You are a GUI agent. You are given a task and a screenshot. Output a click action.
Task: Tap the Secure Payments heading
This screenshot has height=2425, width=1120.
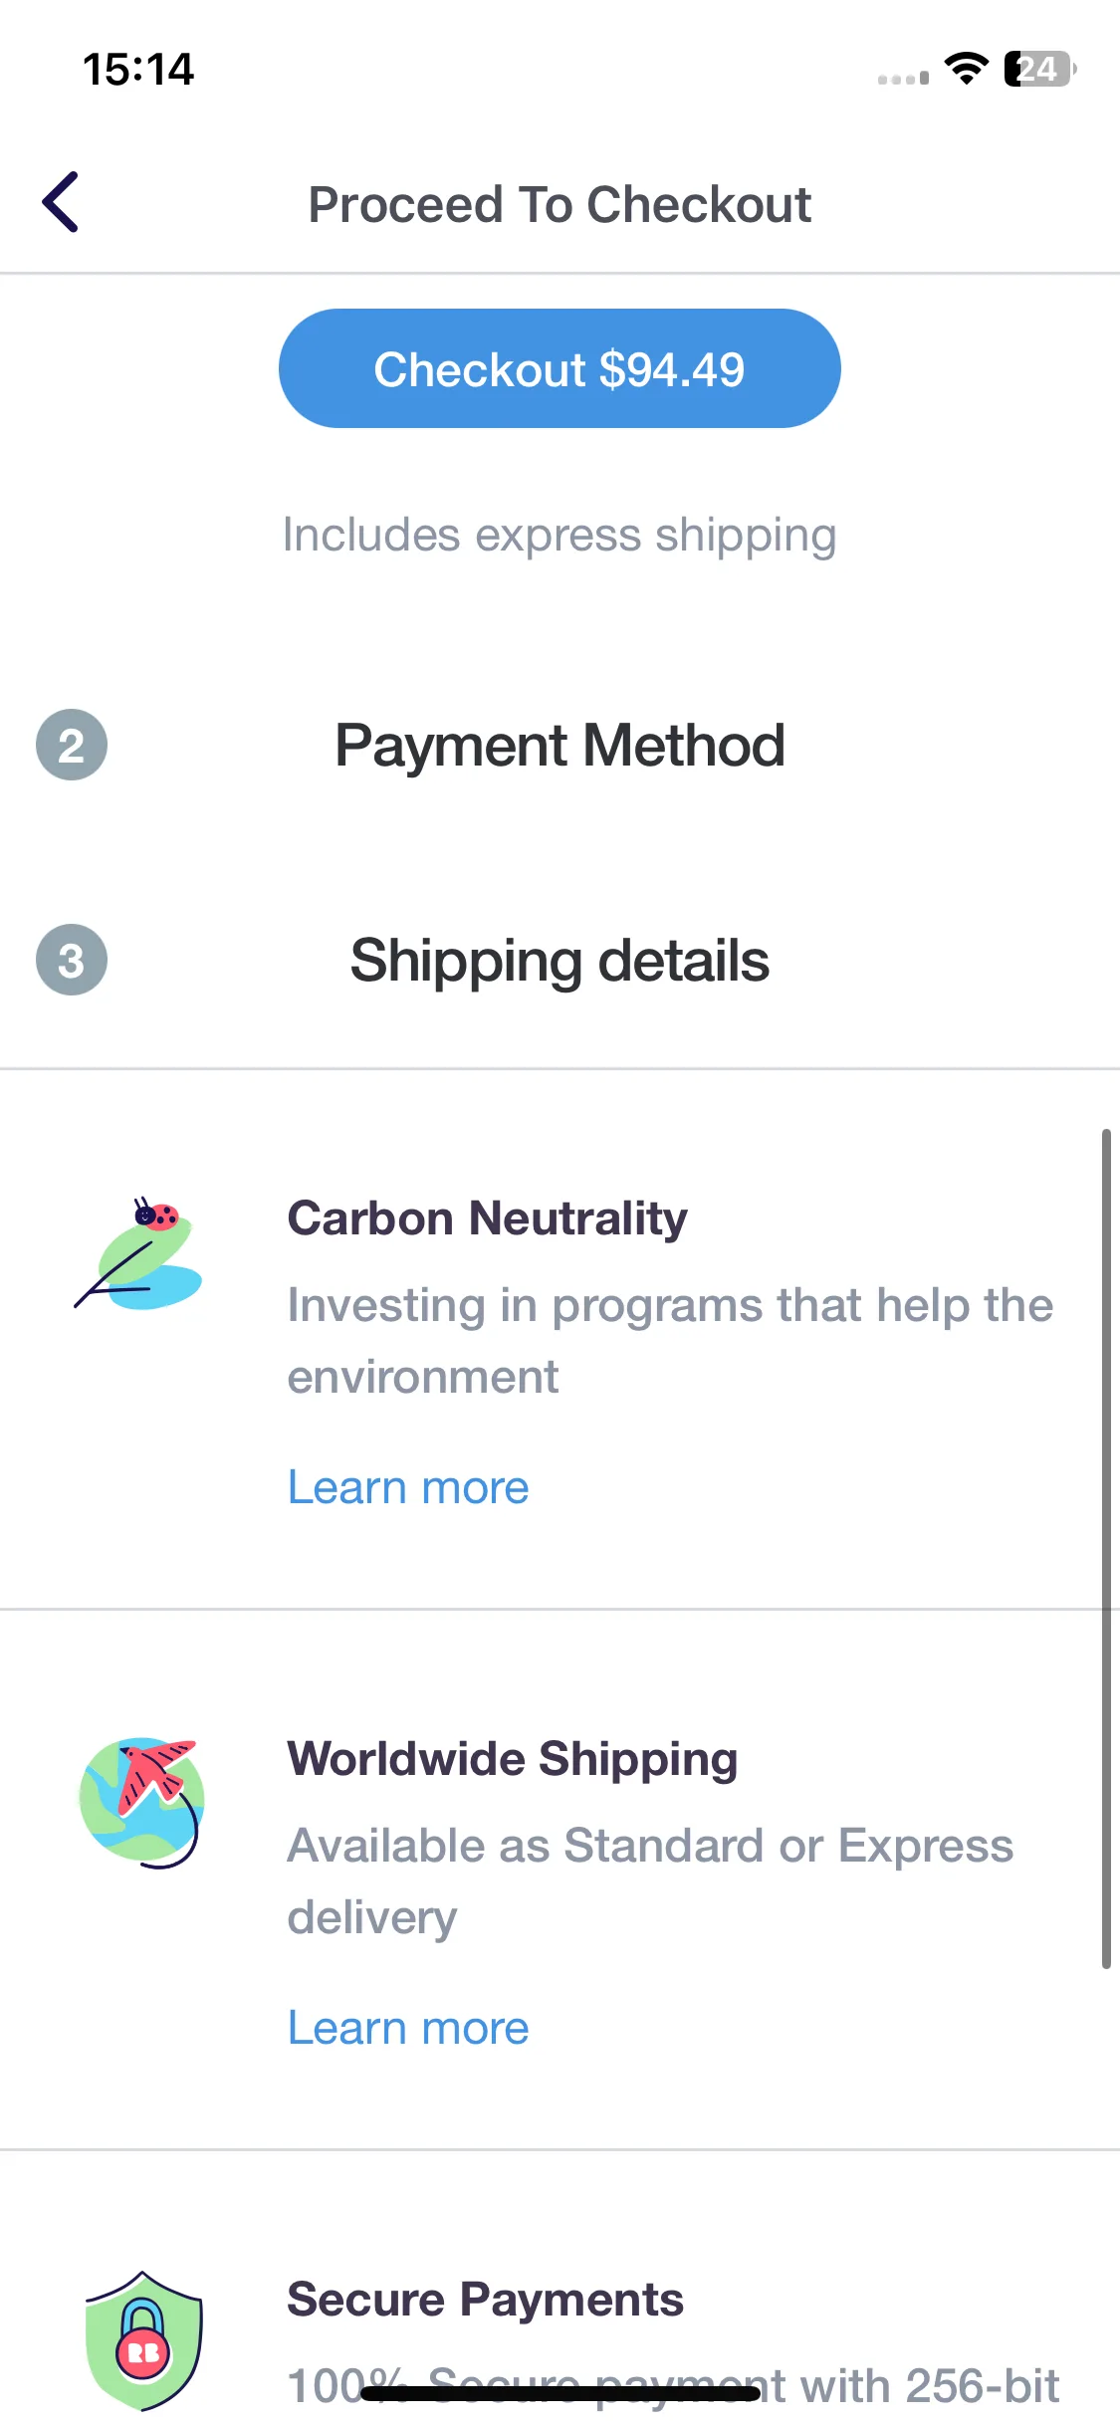coord(486,2300)
